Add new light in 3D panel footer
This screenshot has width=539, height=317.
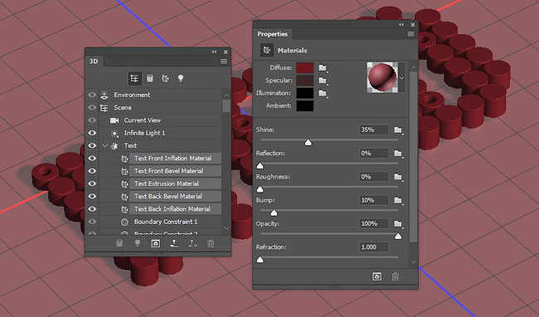(138, 243)
